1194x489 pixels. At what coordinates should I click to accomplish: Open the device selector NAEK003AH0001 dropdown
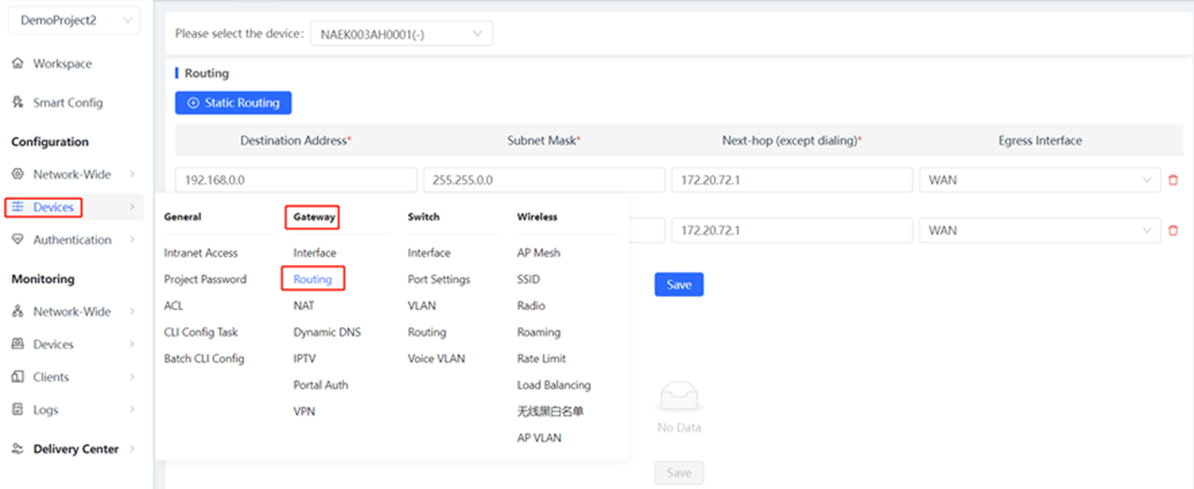401,34
